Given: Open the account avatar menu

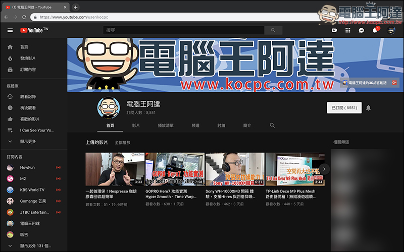Looking at the screenshot, I should (x=391, y=30).
